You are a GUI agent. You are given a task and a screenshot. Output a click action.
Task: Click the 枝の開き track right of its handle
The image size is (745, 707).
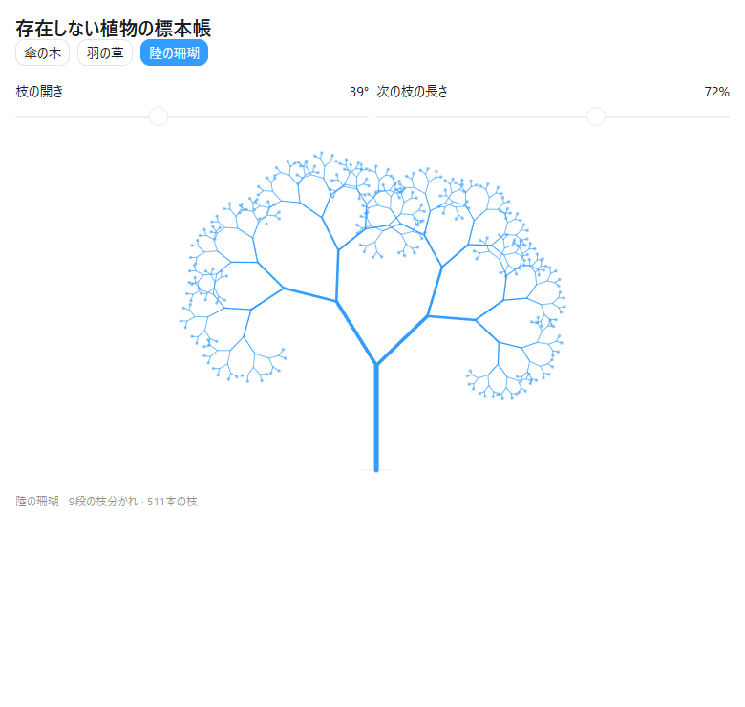pos(268,117)
